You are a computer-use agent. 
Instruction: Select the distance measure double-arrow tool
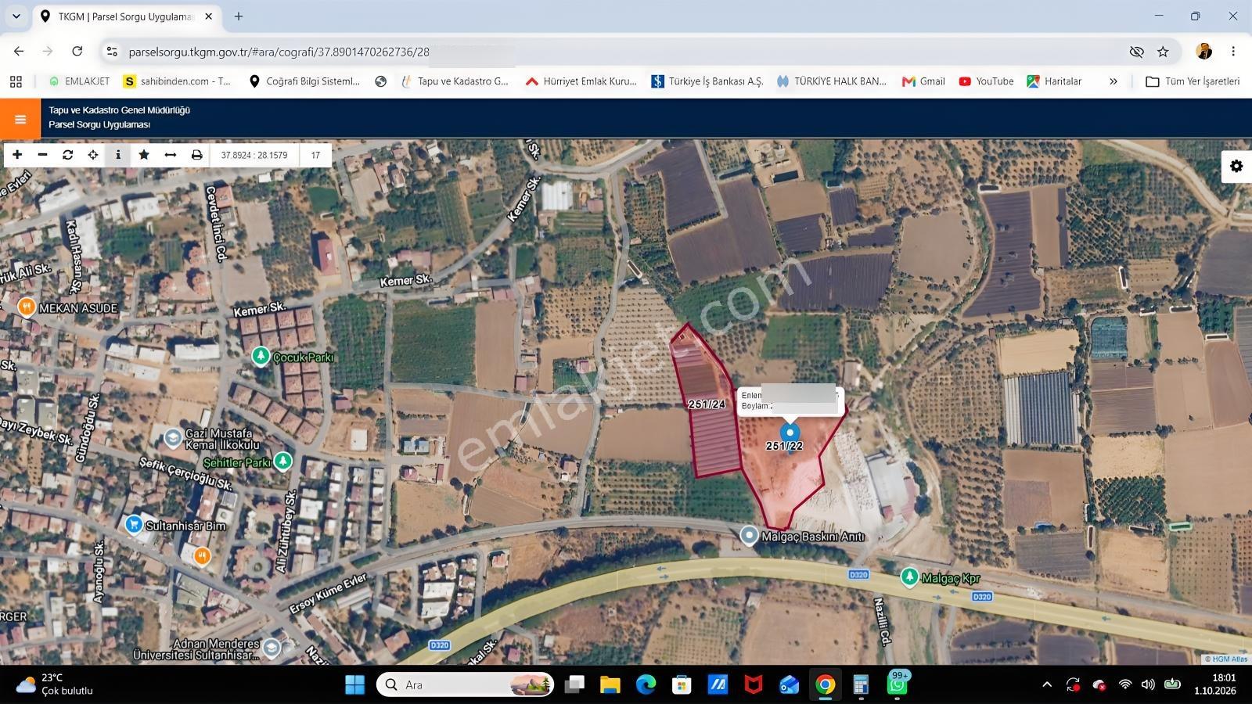pos(170,155)
